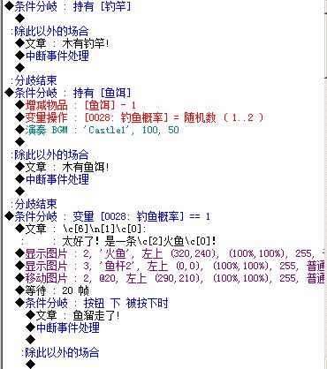Click 中断事件处理 under the 木有钓竿 message
The image size is (327, 369).
tap(52, 56)
